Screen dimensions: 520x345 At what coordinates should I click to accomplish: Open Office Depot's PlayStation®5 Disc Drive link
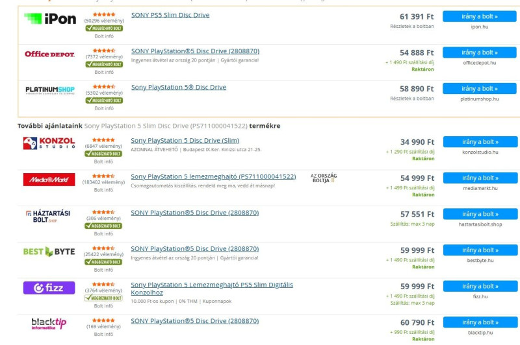(x=196, y=51)
